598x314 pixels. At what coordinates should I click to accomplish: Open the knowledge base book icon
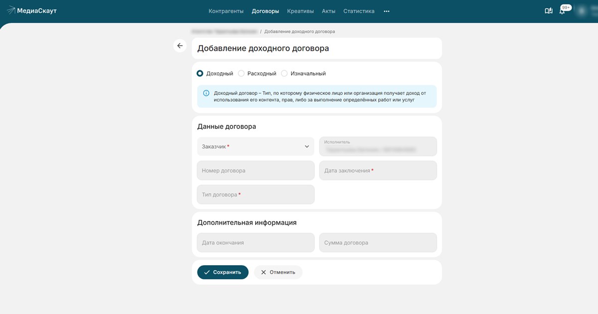tap(549, 11)
